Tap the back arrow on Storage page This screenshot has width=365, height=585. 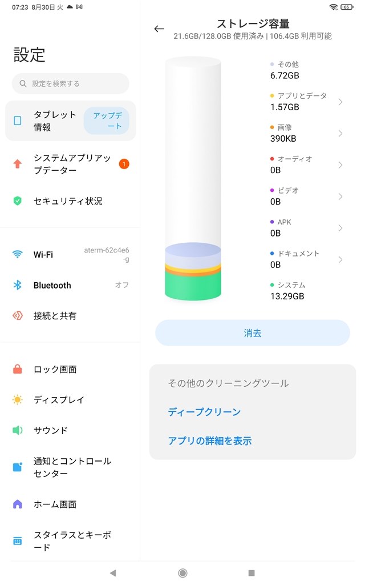click(159, 29)
